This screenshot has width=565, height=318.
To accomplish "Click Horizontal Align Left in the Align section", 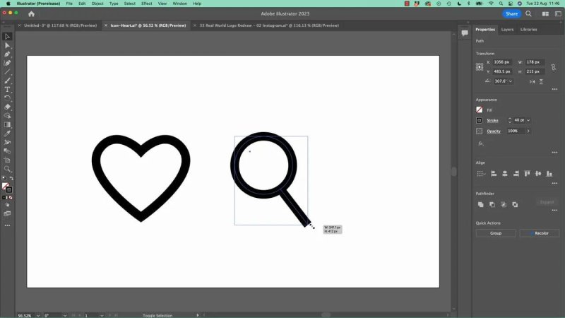I will (x=494, y=174).
